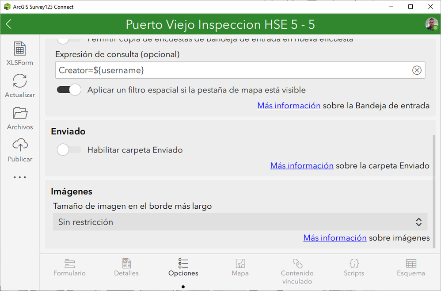Open the Archivos folder icon
Screen dimensions: 441x291
point(20,113)
